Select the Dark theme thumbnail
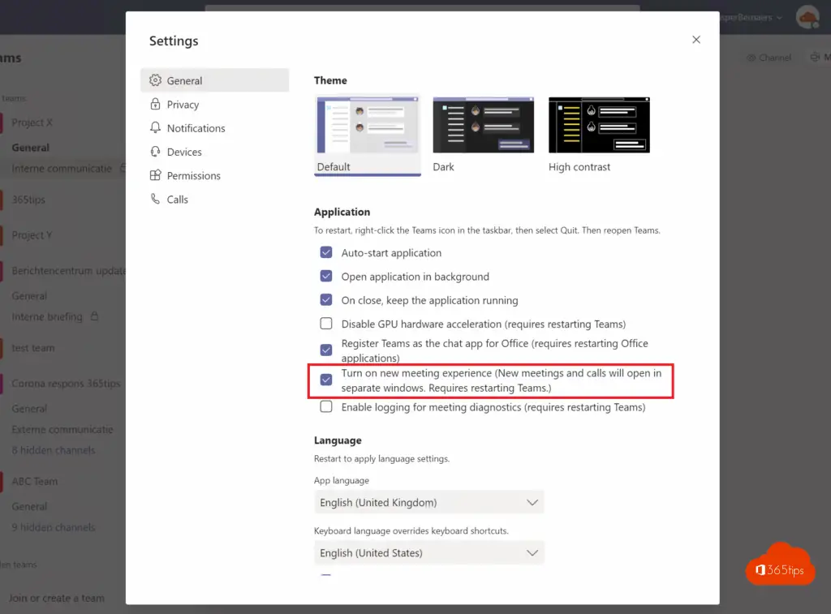The image size is (831, 614). click(483, 126)
